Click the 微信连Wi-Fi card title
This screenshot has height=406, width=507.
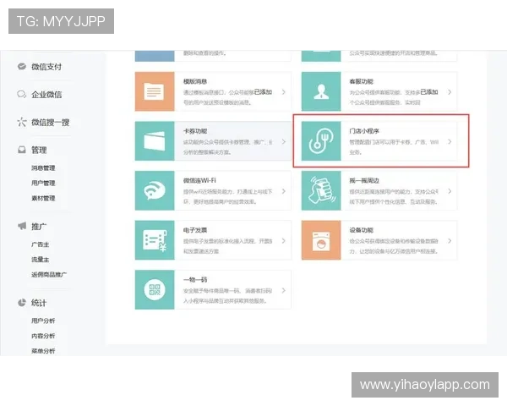[199, 181]
